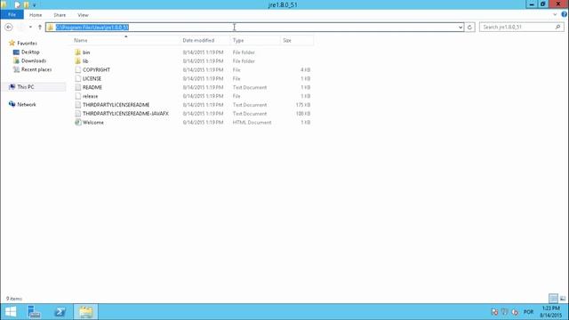Select the lib folder icon
This screenshot has width=569, height=320.
click(77, 61)
